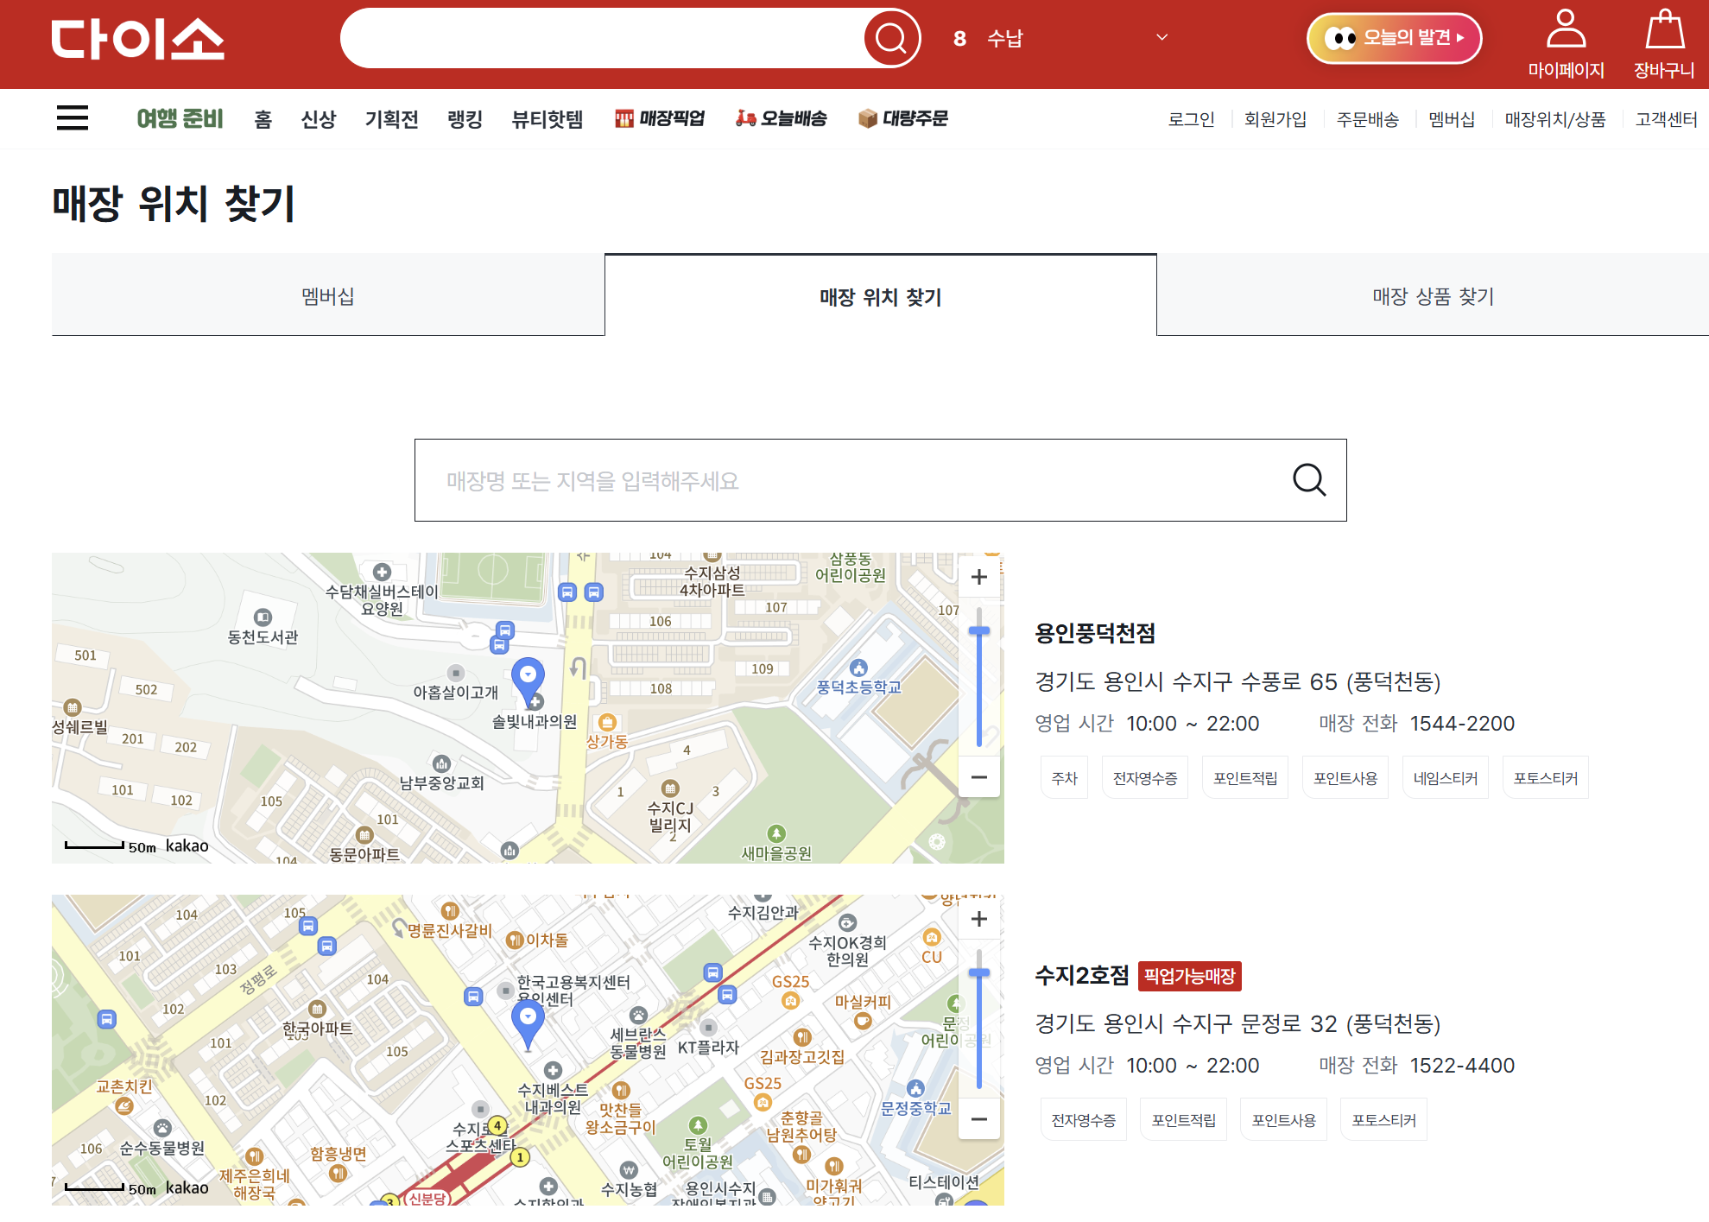Open the 고객센터 link
The image size is (1709, 1222).
click(1666, 119)
